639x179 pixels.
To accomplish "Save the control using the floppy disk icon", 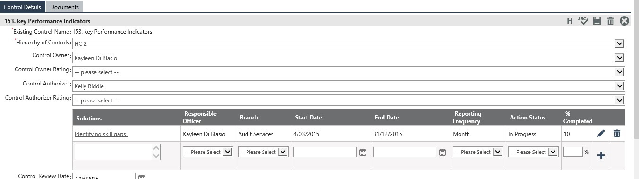I will 597,21.
